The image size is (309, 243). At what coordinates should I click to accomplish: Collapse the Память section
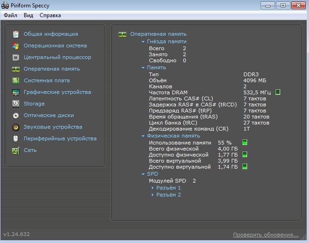point(143,68)
